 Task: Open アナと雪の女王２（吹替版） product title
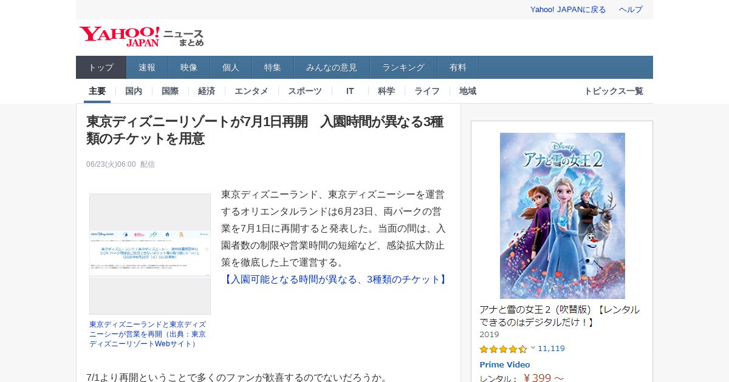tap(560, 316)
